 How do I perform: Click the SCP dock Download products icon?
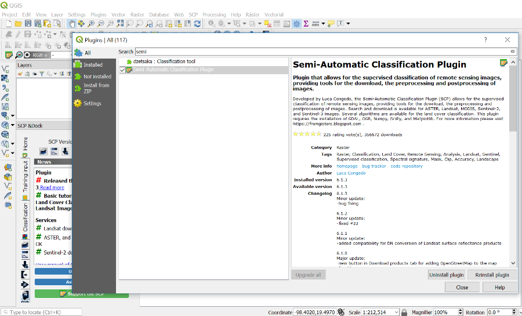click(65, 151)
